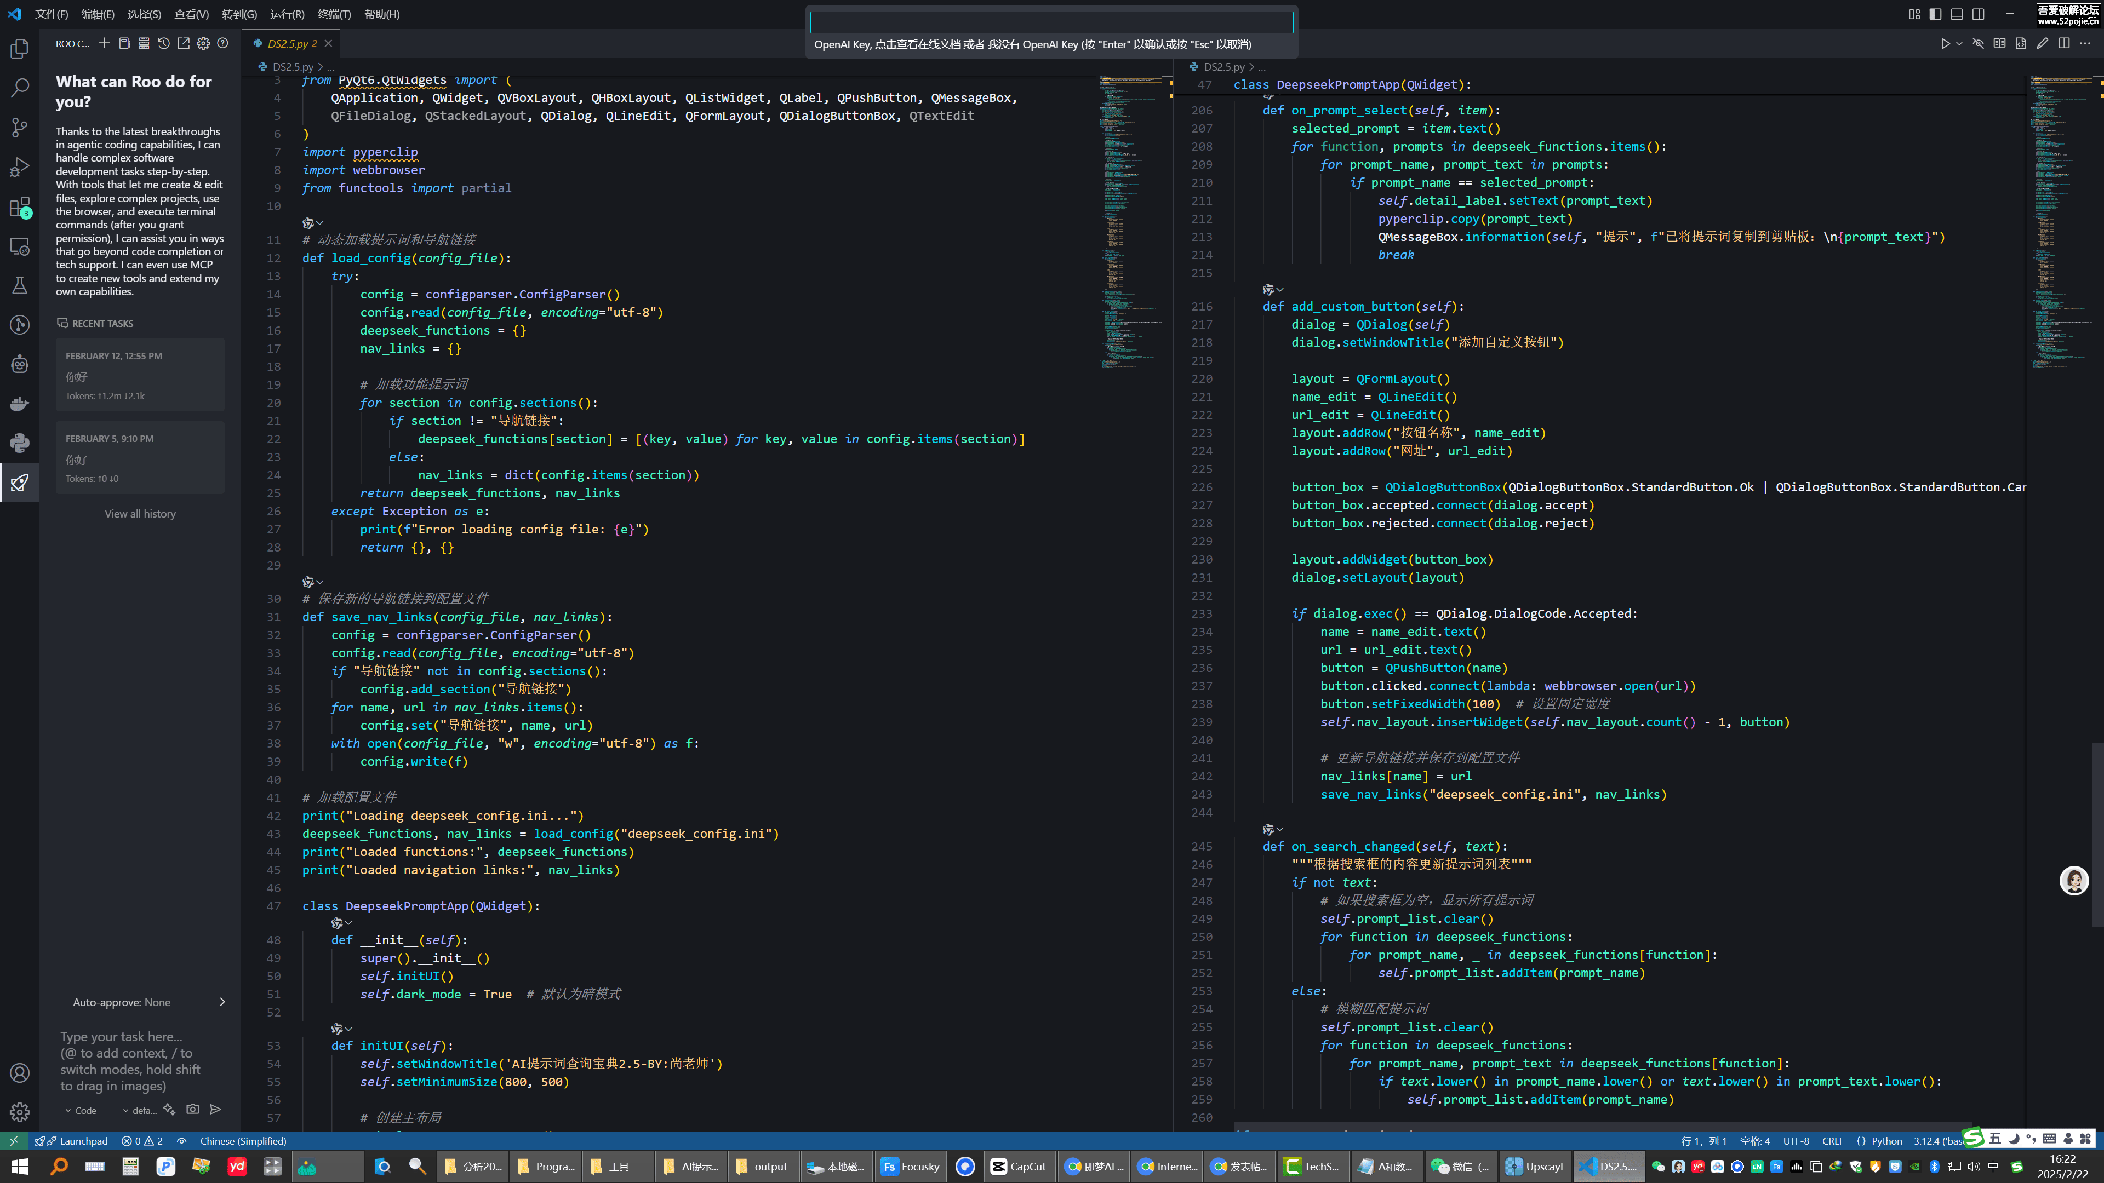
Task: Start a new Roo Code task with plus icon
Action: coord(105,43)
